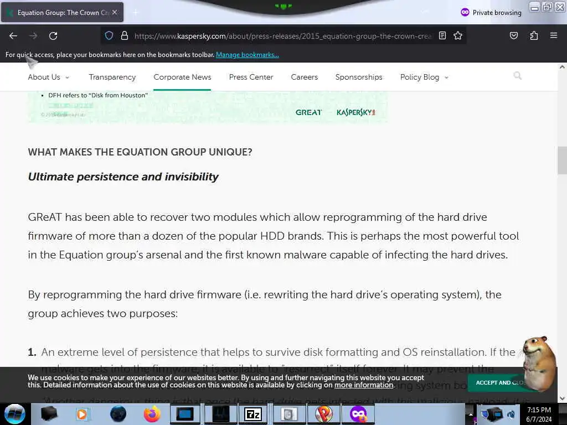This screenshot has height=425, width=567.
Task: Open the Firefox hamburger menu
Action: (553, 35)
